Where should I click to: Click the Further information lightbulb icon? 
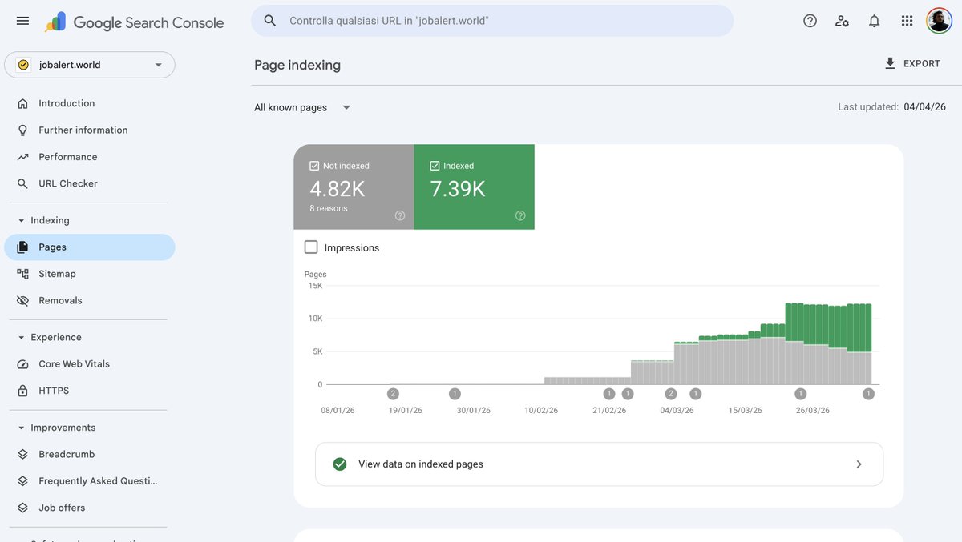click(x=22, y=130)
